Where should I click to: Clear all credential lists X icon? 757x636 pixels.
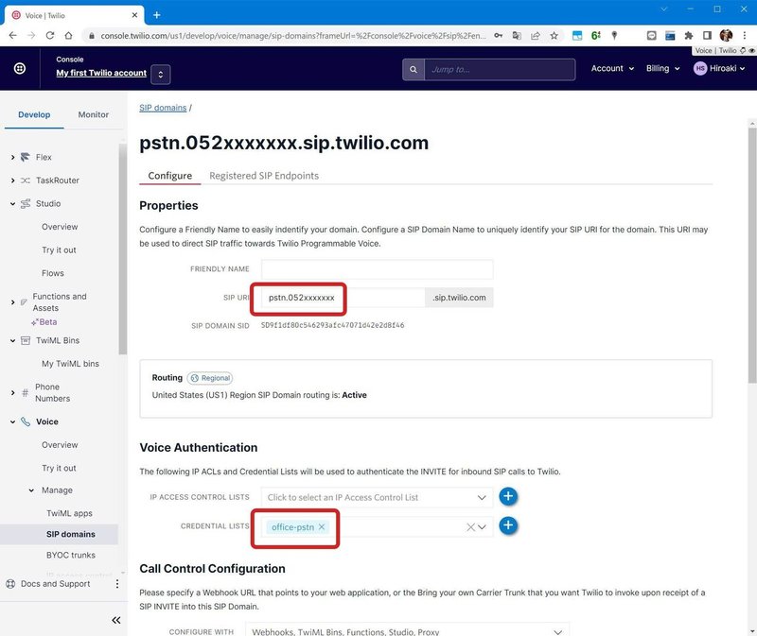[470, 527]
